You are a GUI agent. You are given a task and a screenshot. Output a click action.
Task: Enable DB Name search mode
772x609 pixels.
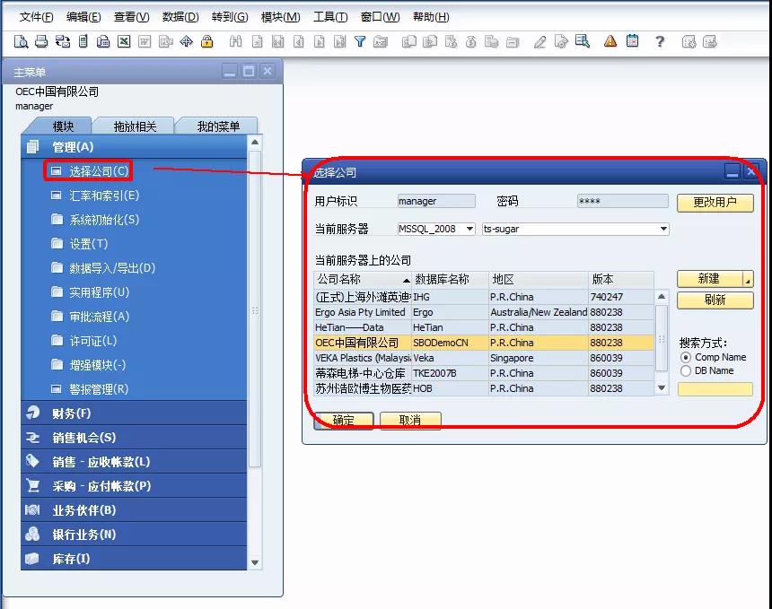(x=686, y=370)
